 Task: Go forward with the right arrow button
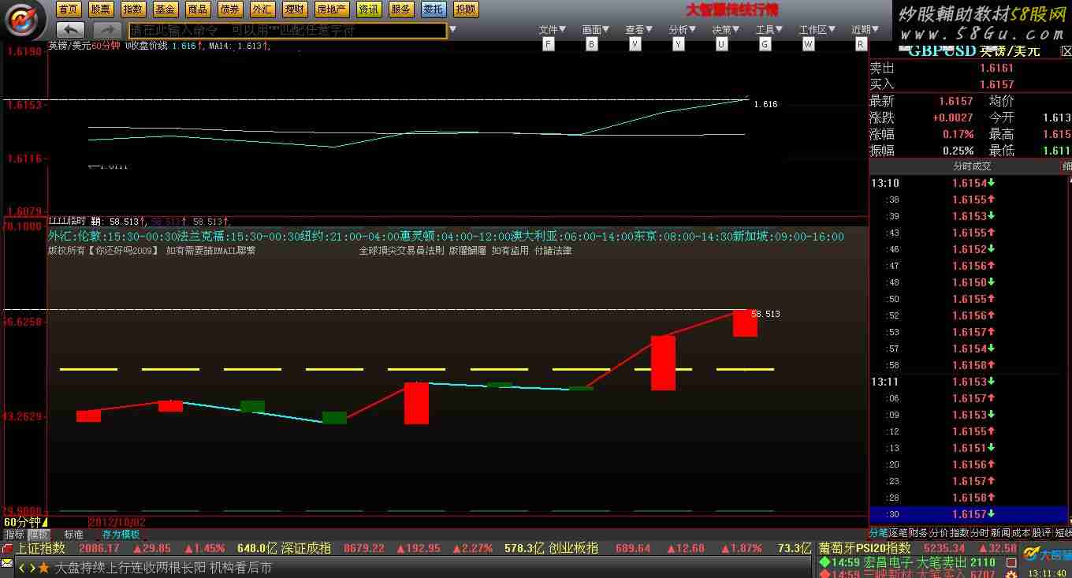click(x=106, y=30)
